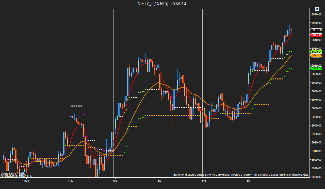Click the 4/30 date label on time axis
The width and height of the screenshot is (325, 189).
pyautogui.click(x=71, y=181)
